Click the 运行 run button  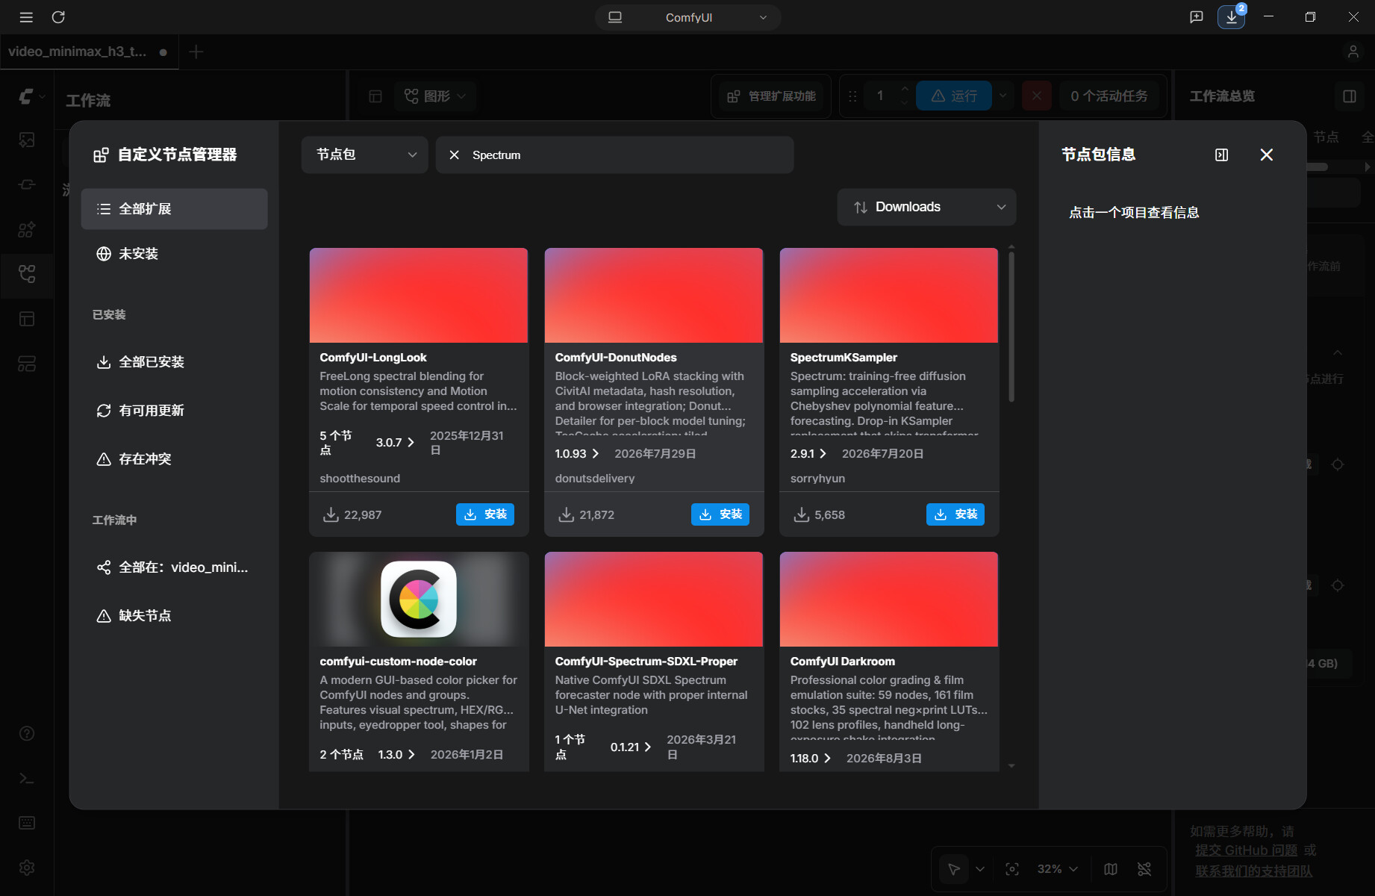click(x=954, y=96)
